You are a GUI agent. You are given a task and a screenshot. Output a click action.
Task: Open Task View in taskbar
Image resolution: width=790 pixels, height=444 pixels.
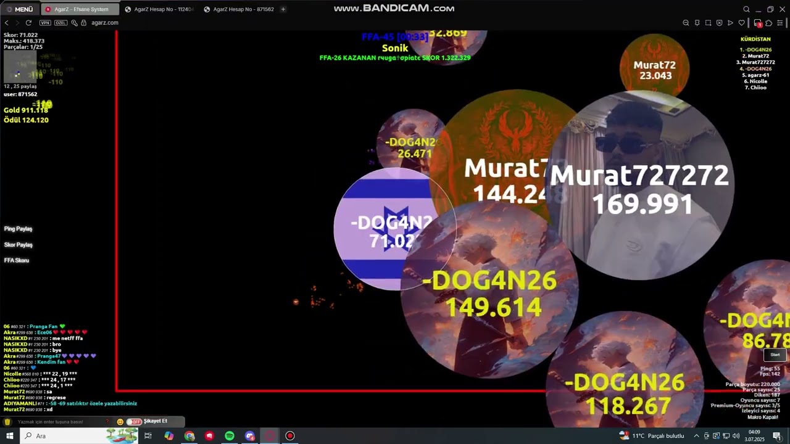tap(148, 436)
